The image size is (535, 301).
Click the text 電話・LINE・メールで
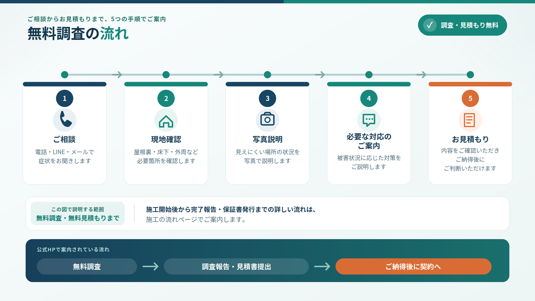pyautogui.click(x=65, y=152)
